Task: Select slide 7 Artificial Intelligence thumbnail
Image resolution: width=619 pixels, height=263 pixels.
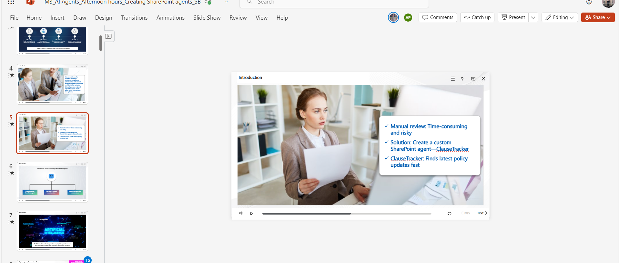Action: coord(53,231)
